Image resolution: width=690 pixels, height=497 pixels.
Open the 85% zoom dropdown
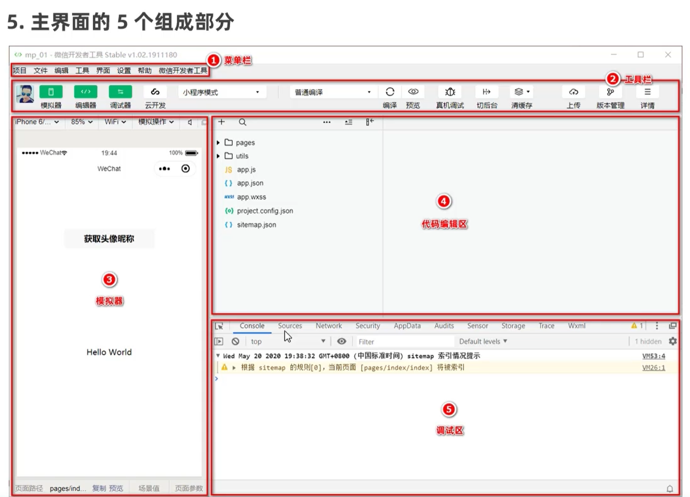tap(82, 122)
